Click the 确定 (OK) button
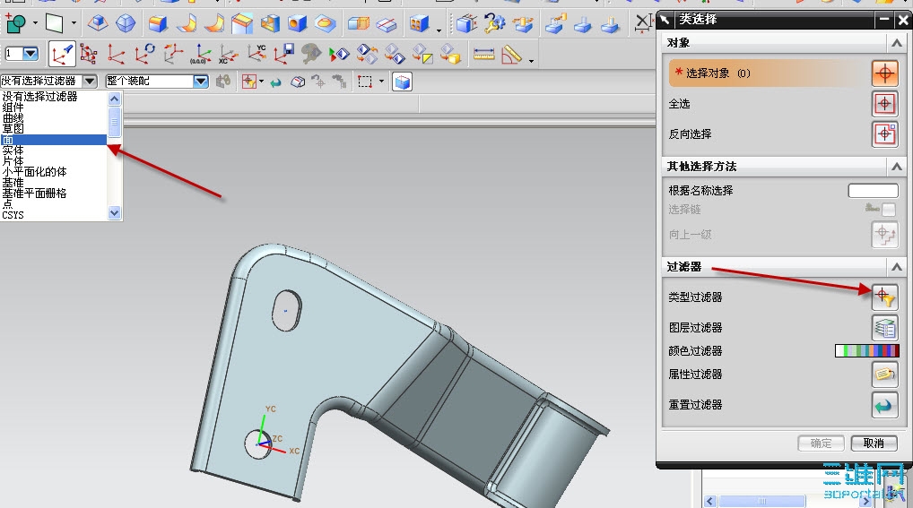Viewport: 913px width, 508px height. pyautogui.click(x=821, y=443)
